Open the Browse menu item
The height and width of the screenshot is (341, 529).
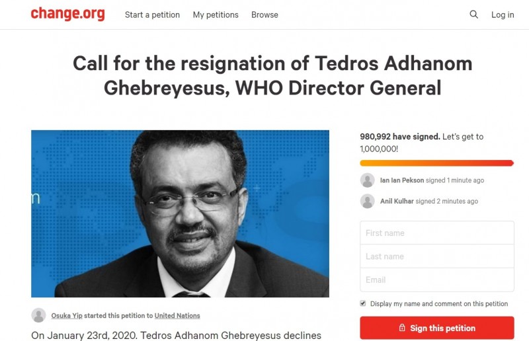[264, 15]
